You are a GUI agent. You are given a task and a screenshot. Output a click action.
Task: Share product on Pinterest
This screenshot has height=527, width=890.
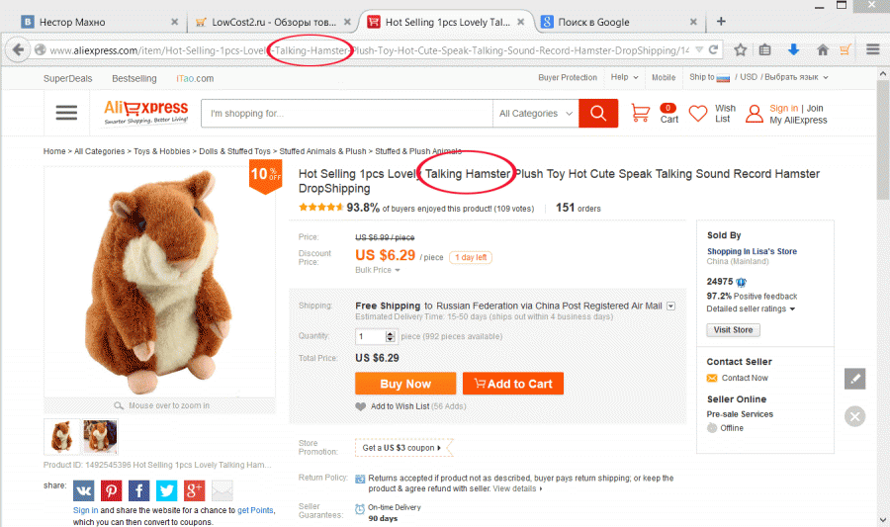(111, 490)
